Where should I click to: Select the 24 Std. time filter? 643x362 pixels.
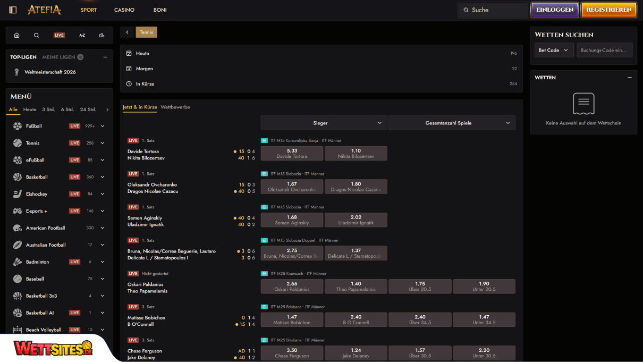point(88,110)
